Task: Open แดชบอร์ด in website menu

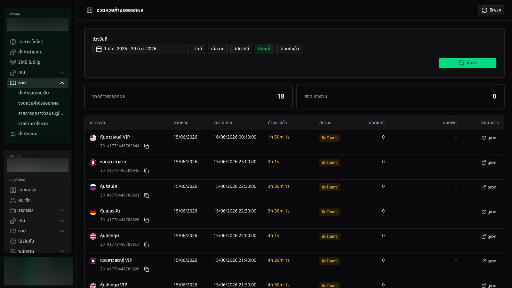Action: tap(37, 190)
